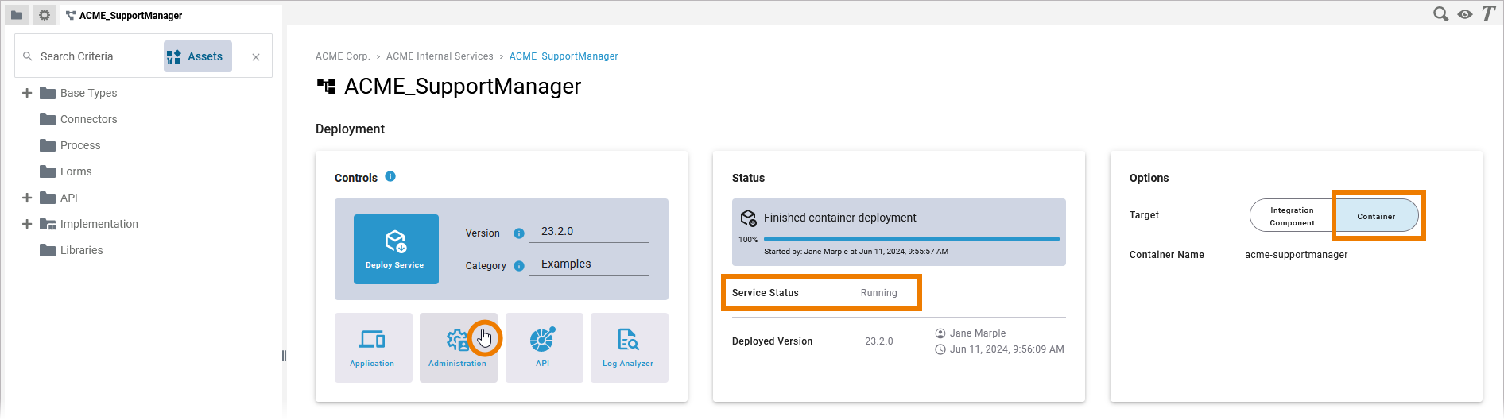Open the API tile in Controls
Viewport: 1504px width, 420px height.
pos(543,347)
